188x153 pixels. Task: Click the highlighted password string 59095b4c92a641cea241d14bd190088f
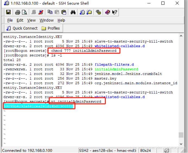[38, 106]
